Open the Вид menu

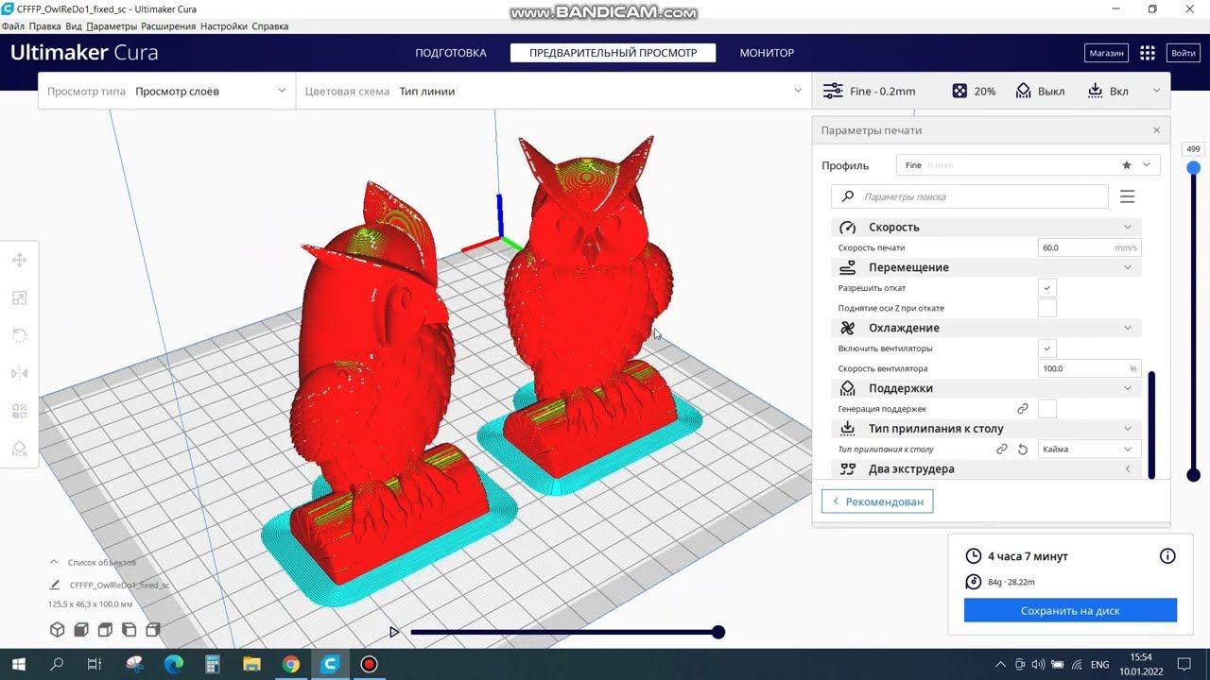74,26
